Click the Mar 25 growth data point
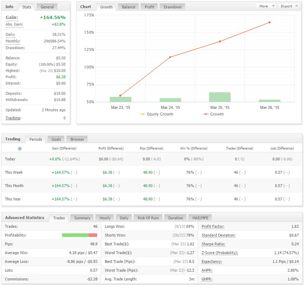 [x=219, y=41]
